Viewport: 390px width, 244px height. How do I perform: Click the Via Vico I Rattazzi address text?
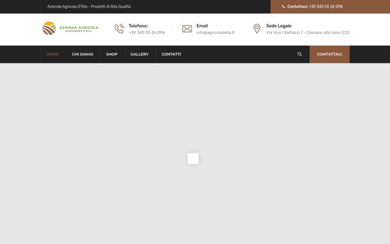(x=308, y=33)
